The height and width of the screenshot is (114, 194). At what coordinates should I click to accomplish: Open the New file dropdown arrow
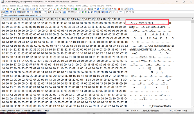coord(6,9)
